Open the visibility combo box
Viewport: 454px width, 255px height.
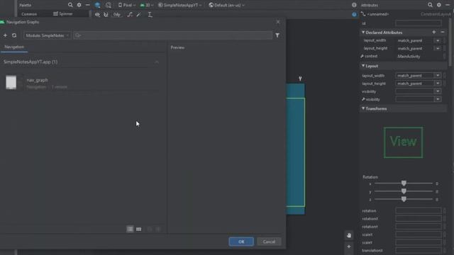[x=418, y=91]
